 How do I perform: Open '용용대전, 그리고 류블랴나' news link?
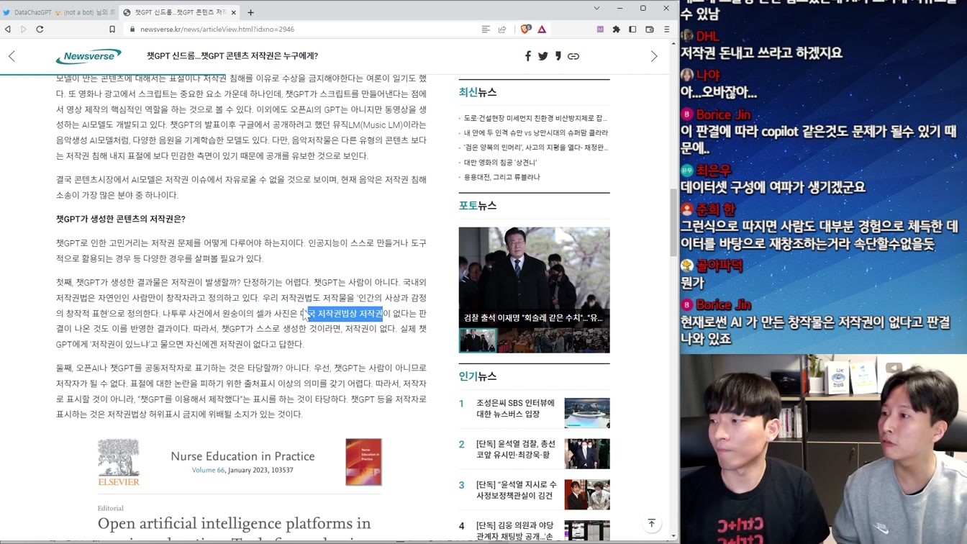click(x=501, y=177)
